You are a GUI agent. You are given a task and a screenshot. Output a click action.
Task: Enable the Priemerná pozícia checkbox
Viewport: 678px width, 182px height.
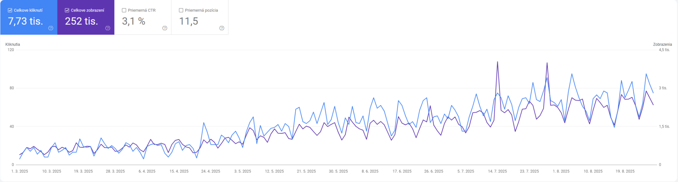click(x=181, y=10)
